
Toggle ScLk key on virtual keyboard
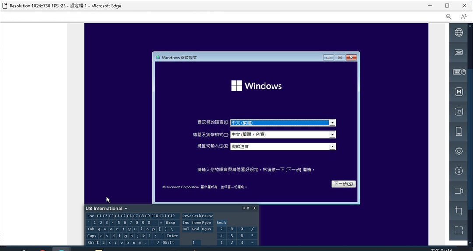[196, 216]
